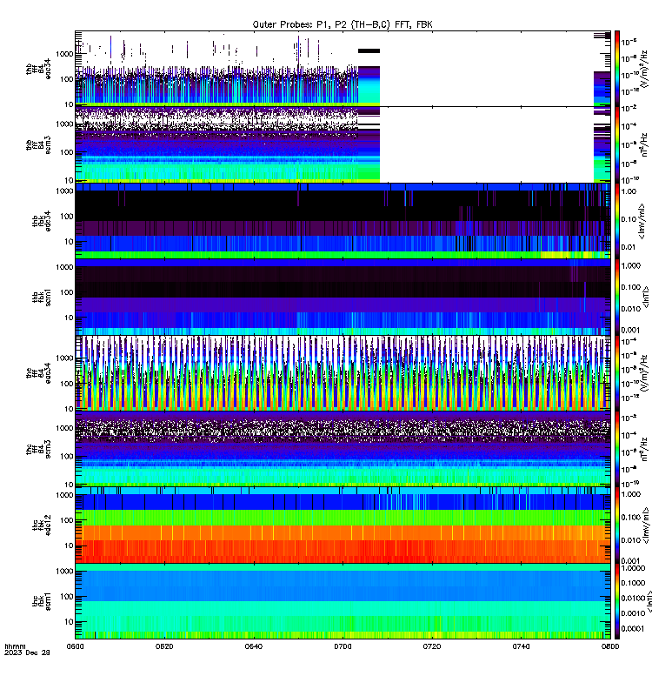Screen dimensions: 652x696
Task: Click the white data gap in thb scm3 panel
Action: coord(487,144)
